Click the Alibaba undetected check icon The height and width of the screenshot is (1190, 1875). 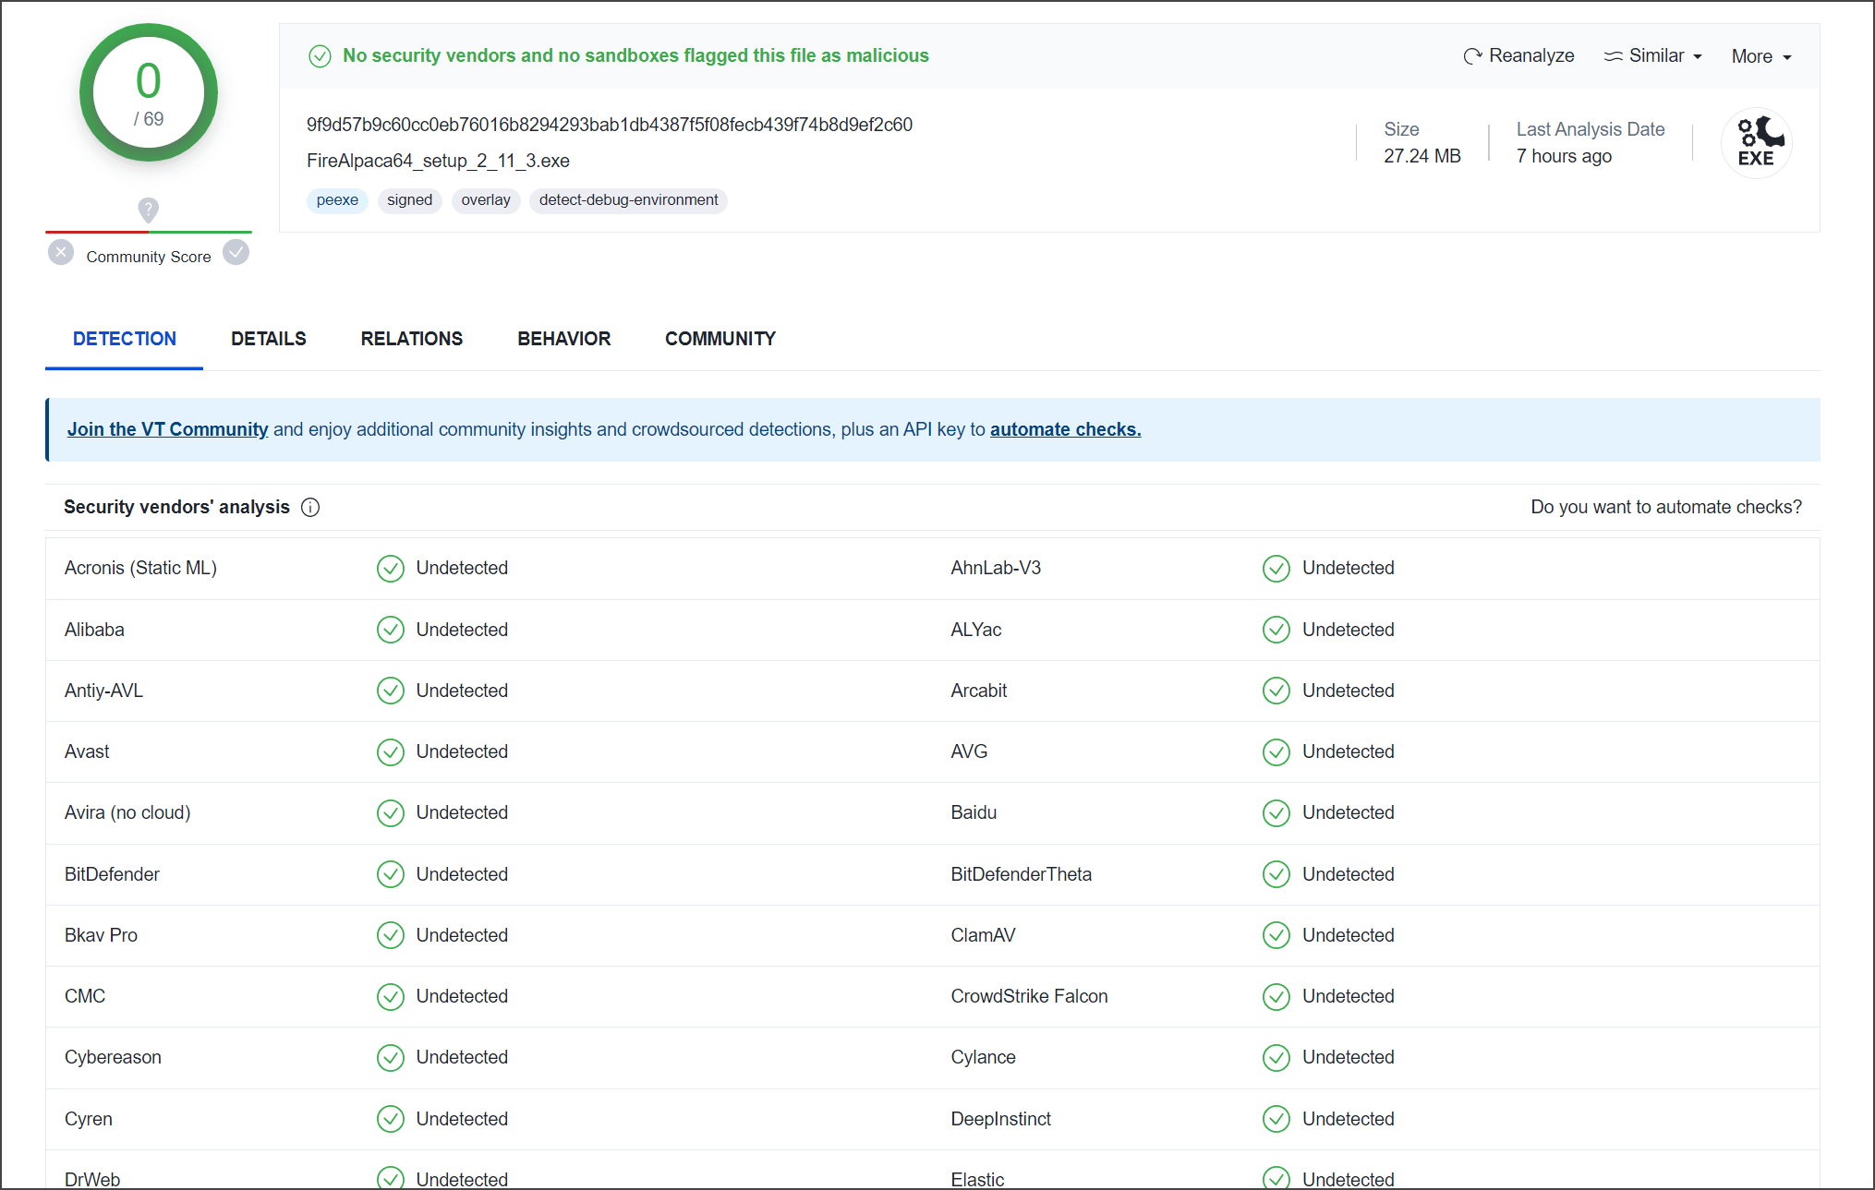tap(391, 630)
